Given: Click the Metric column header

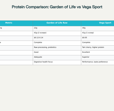Looking at the screenshot, I should click(9, 23).
